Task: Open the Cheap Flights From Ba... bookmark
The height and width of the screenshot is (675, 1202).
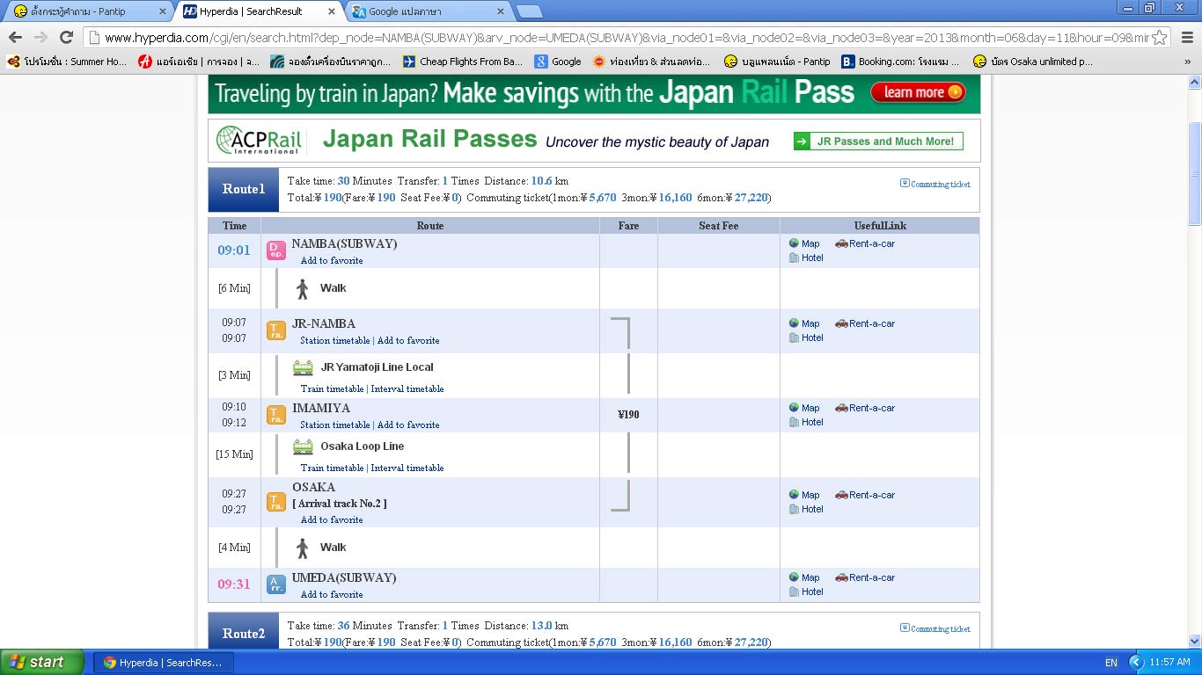Action: pos(463,62)
